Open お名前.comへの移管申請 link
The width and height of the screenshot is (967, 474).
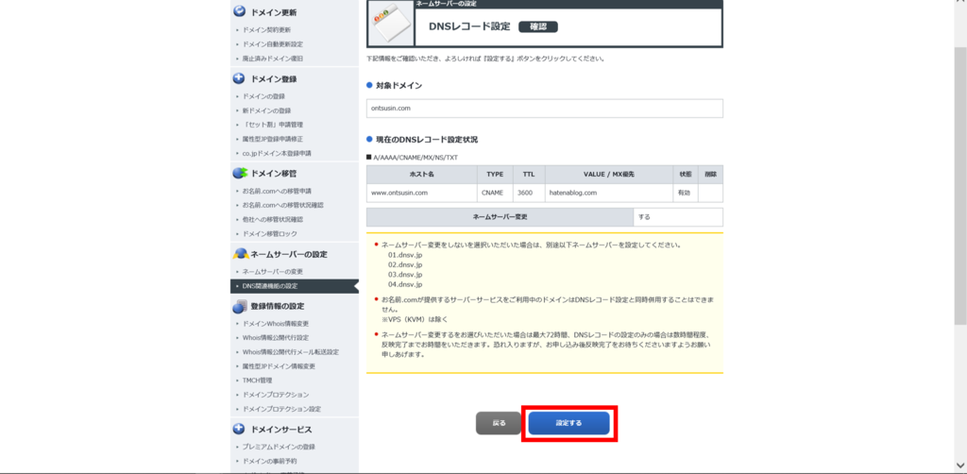coord(277,191)
